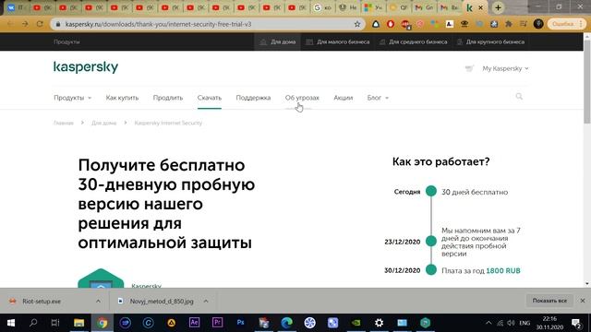Select Для крупного бизнеса in the top bar
This screenshot has width=591, height=332.
pos(490,41)
